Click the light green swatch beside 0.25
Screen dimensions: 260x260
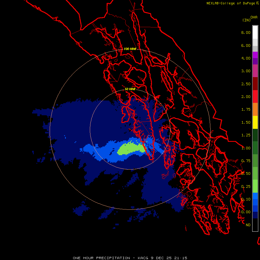point(255,186)
